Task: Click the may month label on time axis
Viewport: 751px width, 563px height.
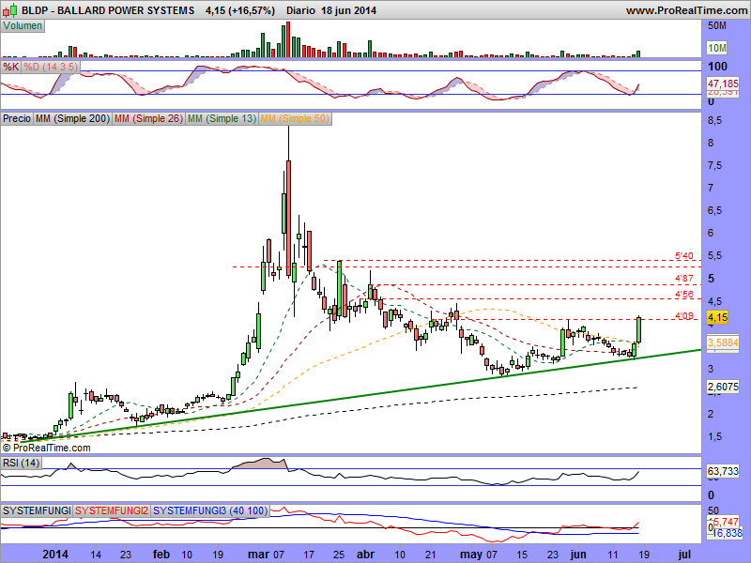Action: pyautogui.click(x=471, y=555)
